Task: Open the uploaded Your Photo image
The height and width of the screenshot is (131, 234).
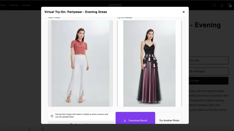Action: [x=80, y=63]
